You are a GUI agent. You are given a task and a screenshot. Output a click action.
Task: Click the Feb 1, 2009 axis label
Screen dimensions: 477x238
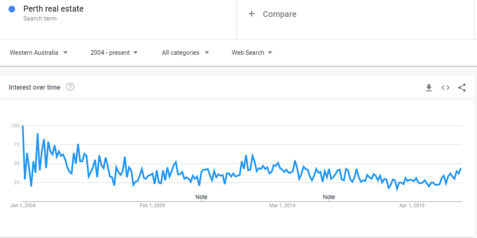(x=152, y=206)
